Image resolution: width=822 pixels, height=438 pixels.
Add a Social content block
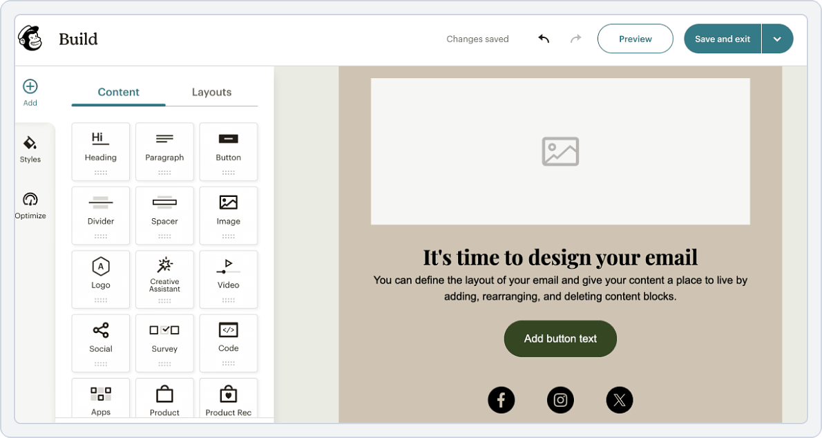(x=101, y=343)
